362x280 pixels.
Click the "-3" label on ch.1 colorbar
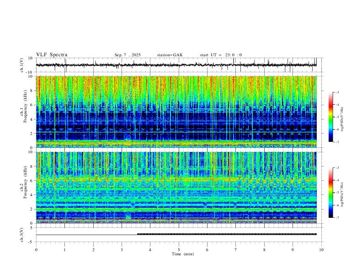pyautogui.click(x=337, y=92)
